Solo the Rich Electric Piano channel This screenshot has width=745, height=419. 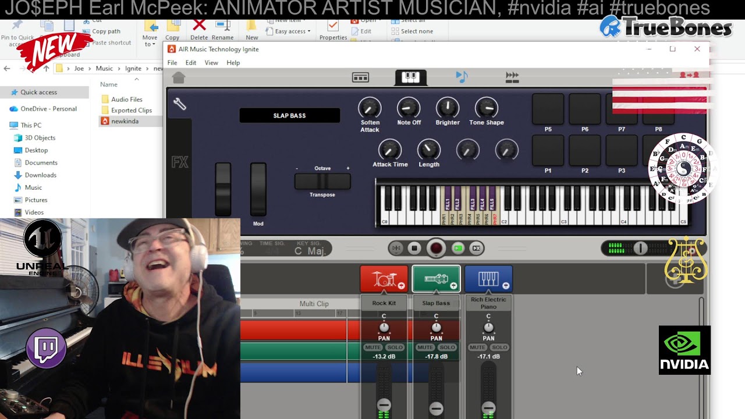[x=499, y=347]
